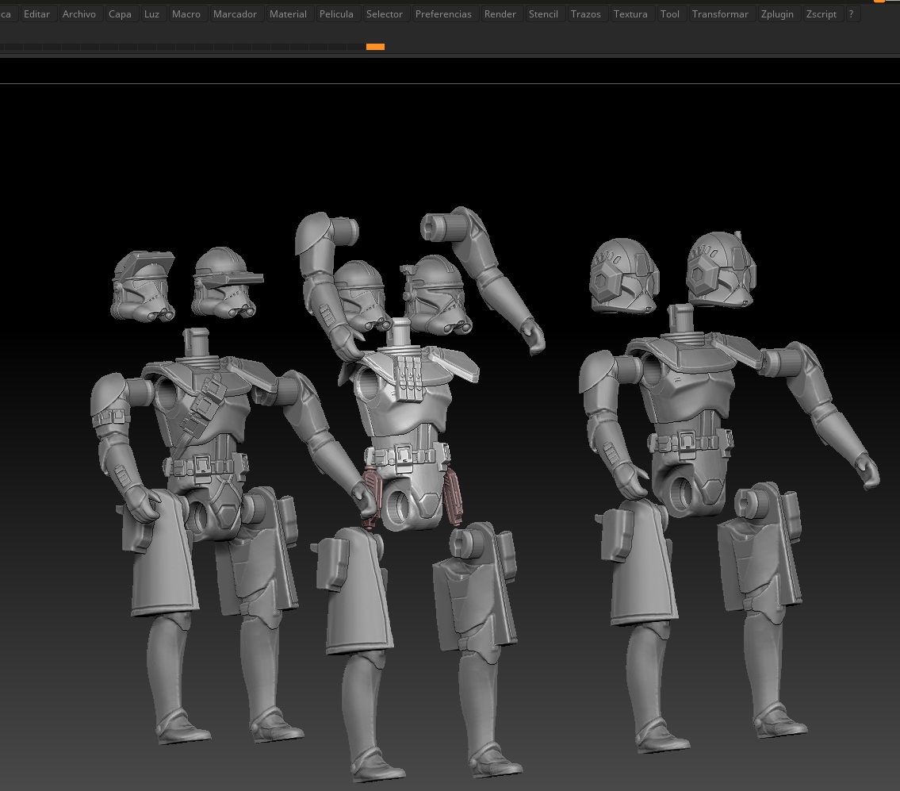The width and height of the screenshot is (900, 791).
Task: Open the Preferencias menu
Action: pos(443,13)
